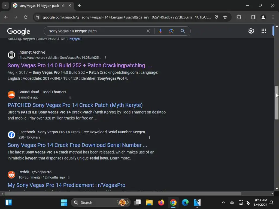Open the Google apps grid
This screenshot has width=279, height=209.
264,31
